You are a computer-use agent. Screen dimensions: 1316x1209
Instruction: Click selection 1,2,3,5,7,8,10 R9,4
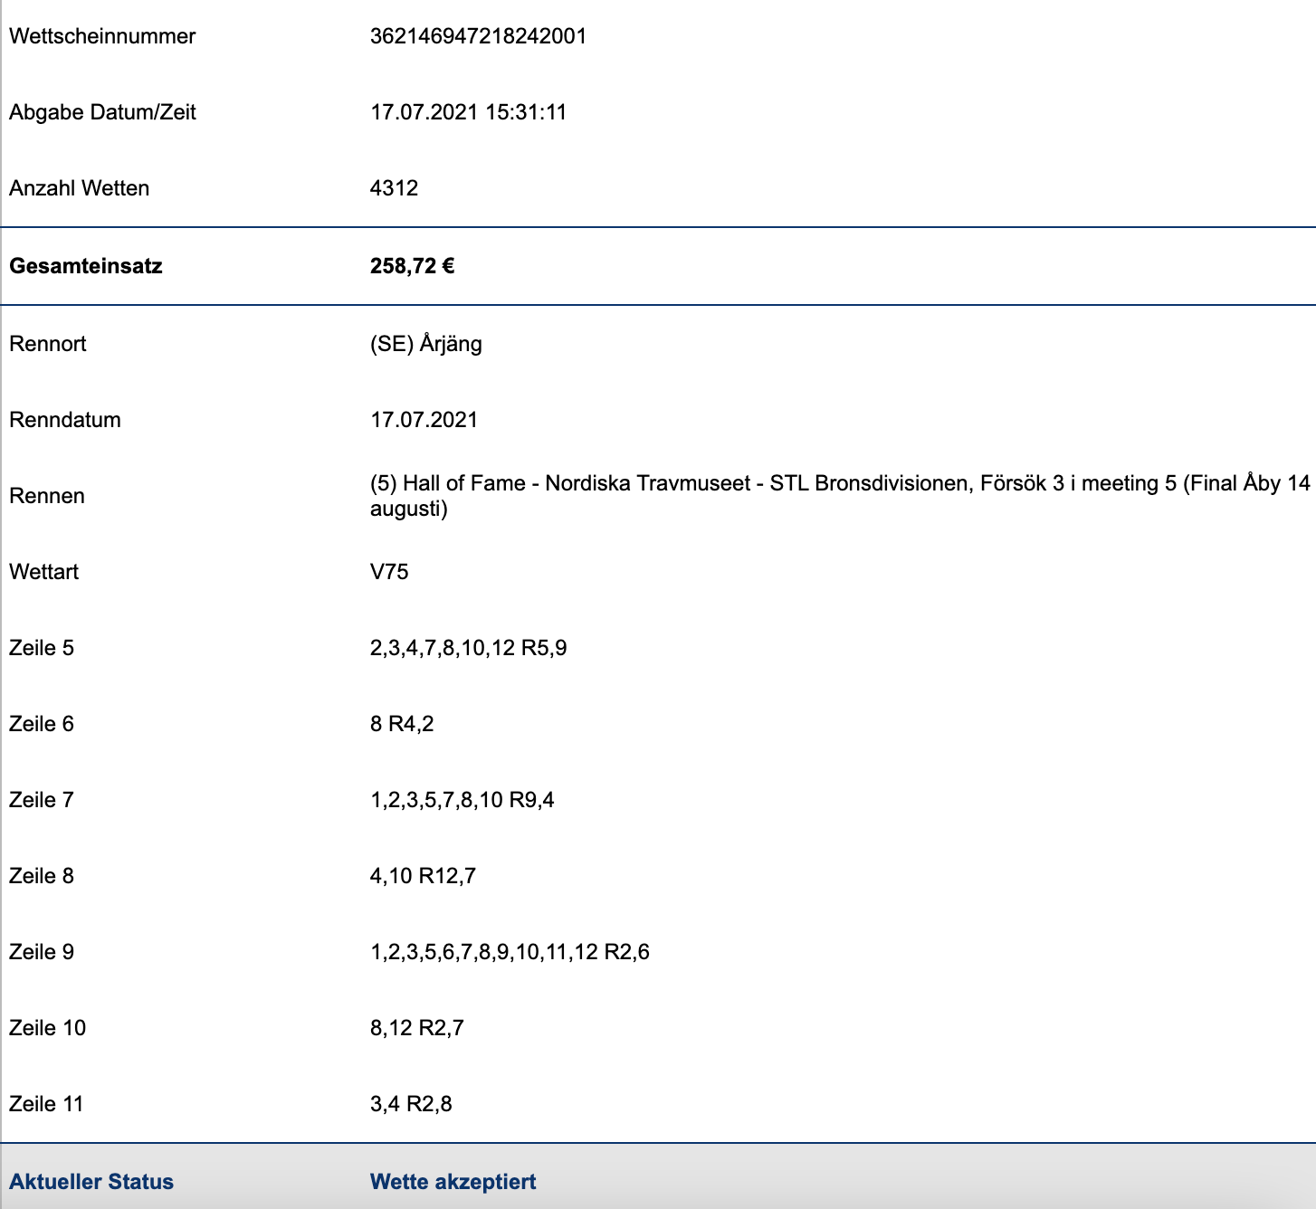[463, 800]
